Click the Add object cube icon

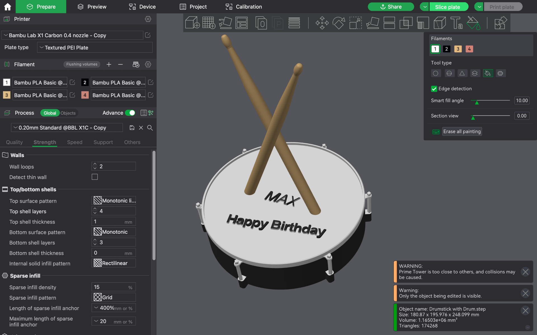click(192, 23)
